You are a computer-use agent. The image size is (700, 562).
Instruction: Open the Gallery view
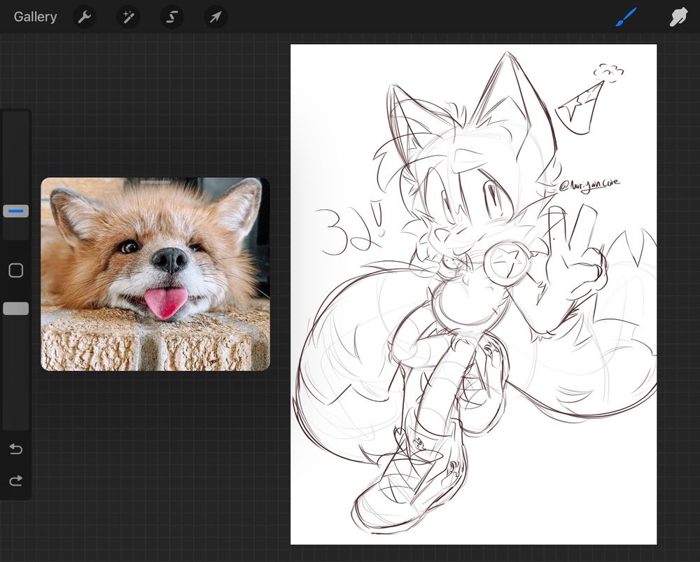click(35, 17)
